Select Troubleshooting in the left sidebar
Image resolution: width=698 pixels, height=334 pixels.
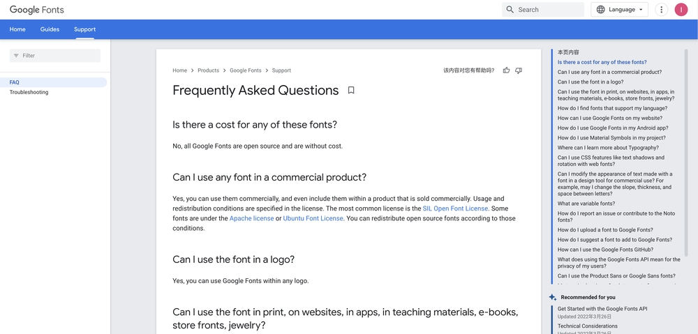click(29, 92)
